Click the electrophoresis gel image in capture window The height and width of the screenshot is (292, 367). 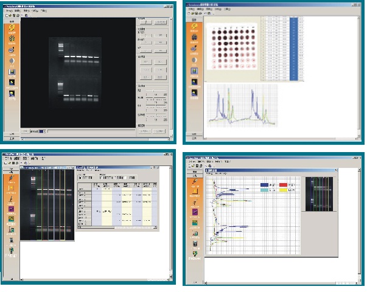coord(75,73)
